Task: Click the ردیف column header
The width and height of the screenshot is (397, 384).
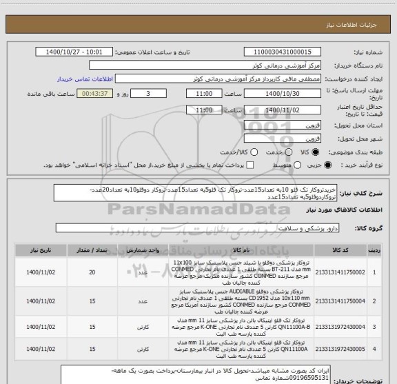Action: [374, 250]
